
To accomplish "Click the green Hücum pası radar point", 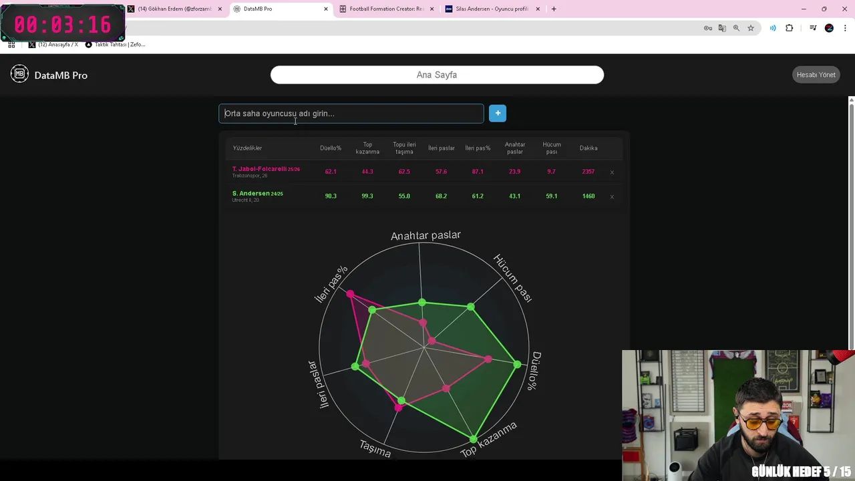I will tap(471, 307).
